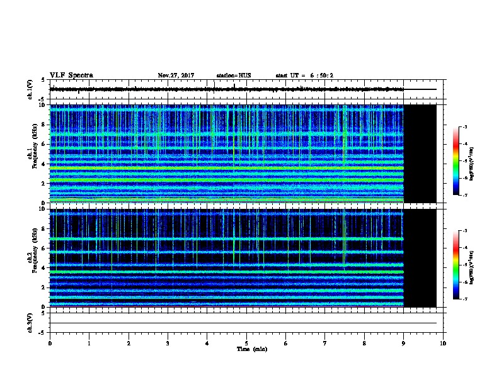Click the date text "Nov.27, 2017"
The width and height of the screenshot is (499, 385).
pos(176,75)
